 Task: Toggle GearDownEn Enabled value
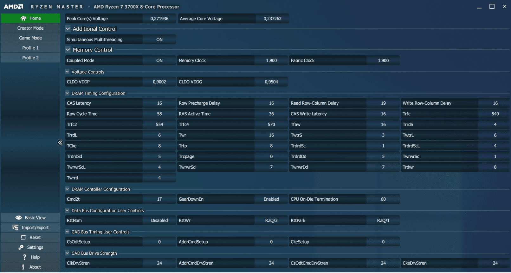click(x=271, y=199)
